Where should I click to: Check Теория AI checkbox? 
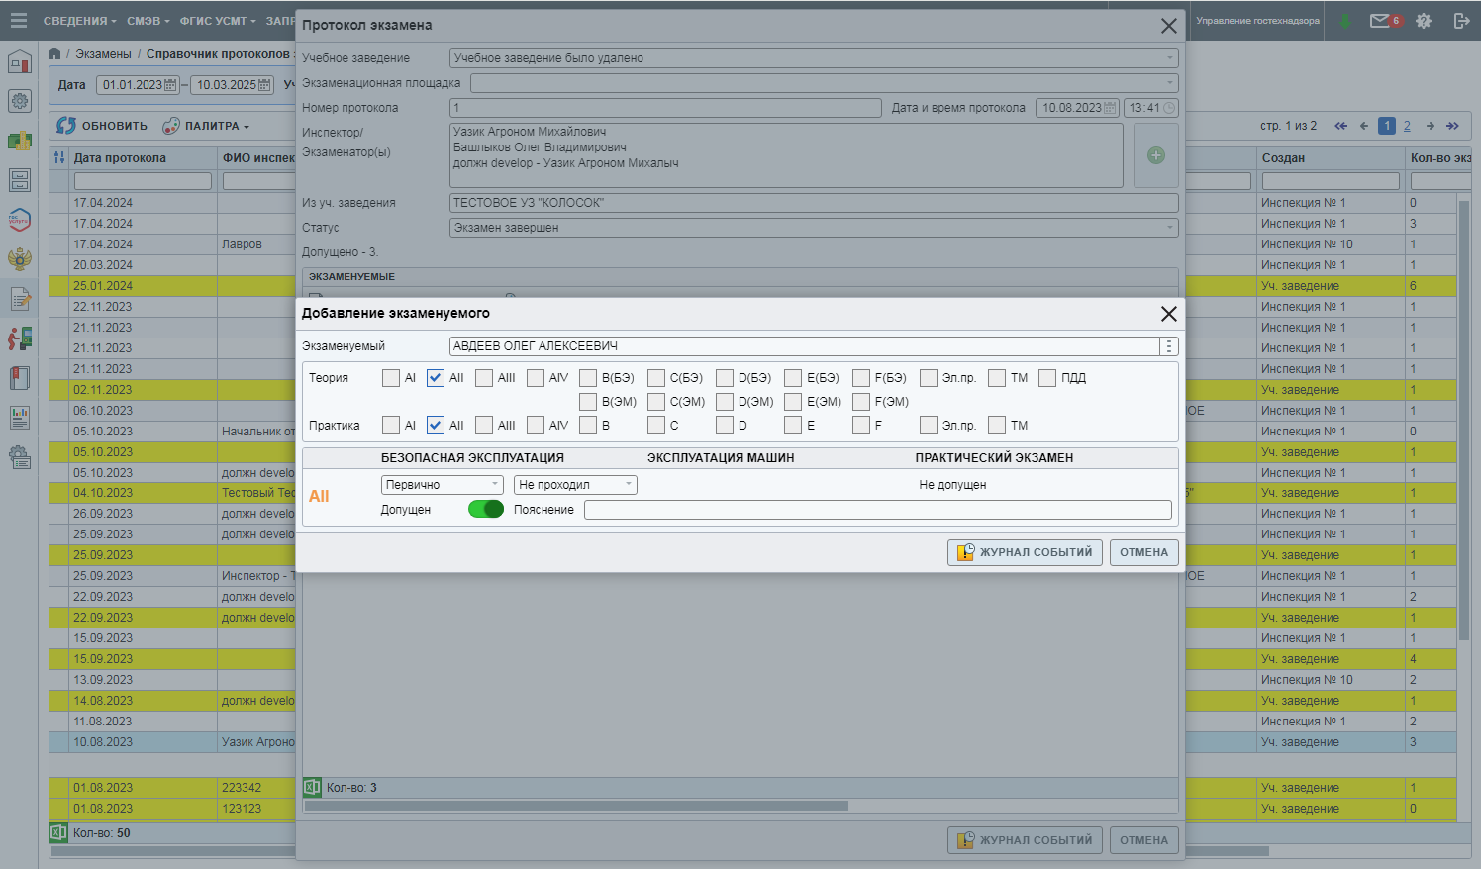tap(391, 378)
